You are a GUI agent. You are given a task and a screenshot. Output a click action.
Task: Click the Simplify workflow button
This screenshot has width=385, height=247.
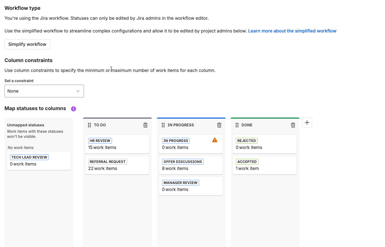point(27,44)
